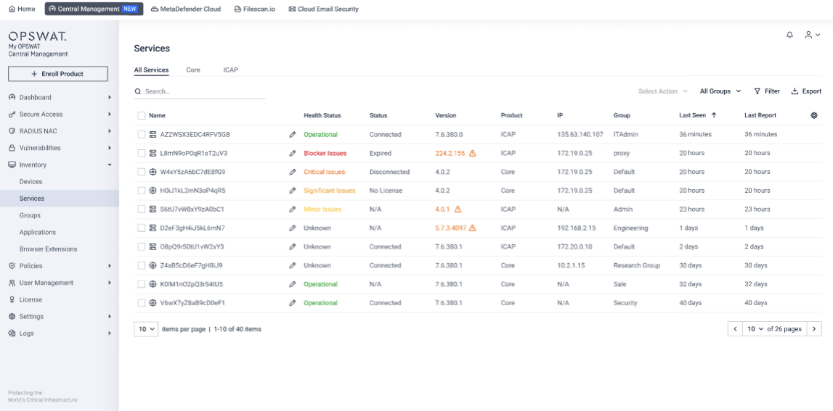833x411 pixels.
Task: Check the box for L8mN9oP0qR1sT2uV3
Action: 142,154
